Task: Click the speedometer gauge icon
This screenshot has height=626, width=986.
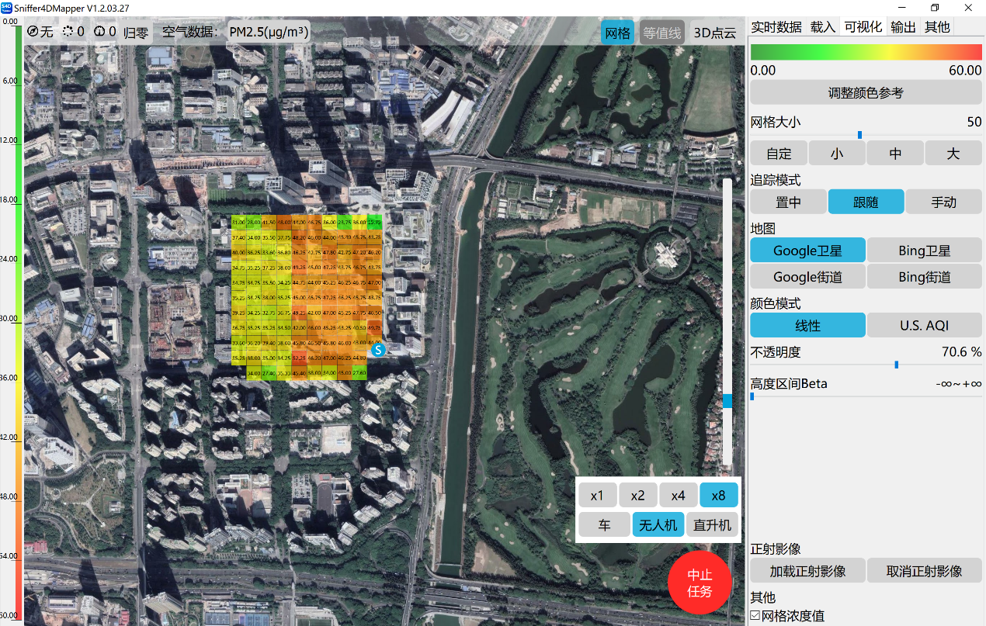Action: (99, 32)
